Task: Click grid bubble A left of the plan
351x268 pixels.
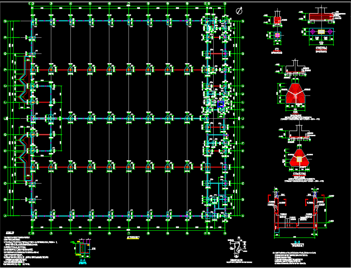Action: click(5, 216)
